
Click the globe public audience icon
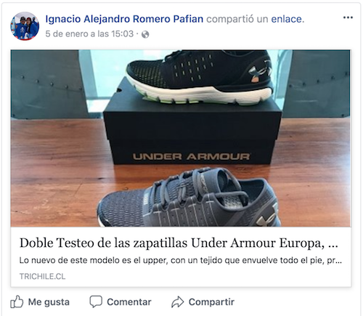[145, 35]
